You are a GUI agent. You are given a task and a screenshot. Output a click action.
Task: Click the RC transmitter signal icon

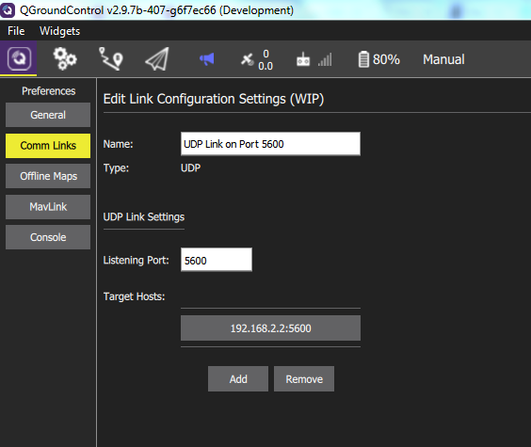tap(303, 59)
